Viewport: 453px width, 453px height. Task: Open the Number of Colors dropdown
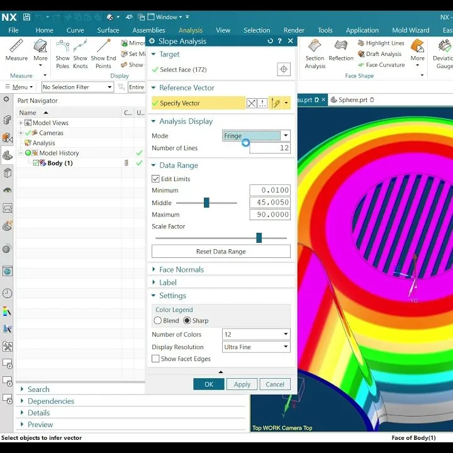click(256, 334)
